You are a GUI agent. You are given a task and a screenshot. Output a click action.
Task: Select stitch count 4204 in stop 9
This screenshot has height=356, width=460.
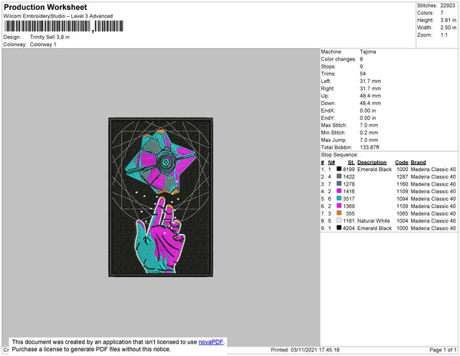tap(349, 228)
